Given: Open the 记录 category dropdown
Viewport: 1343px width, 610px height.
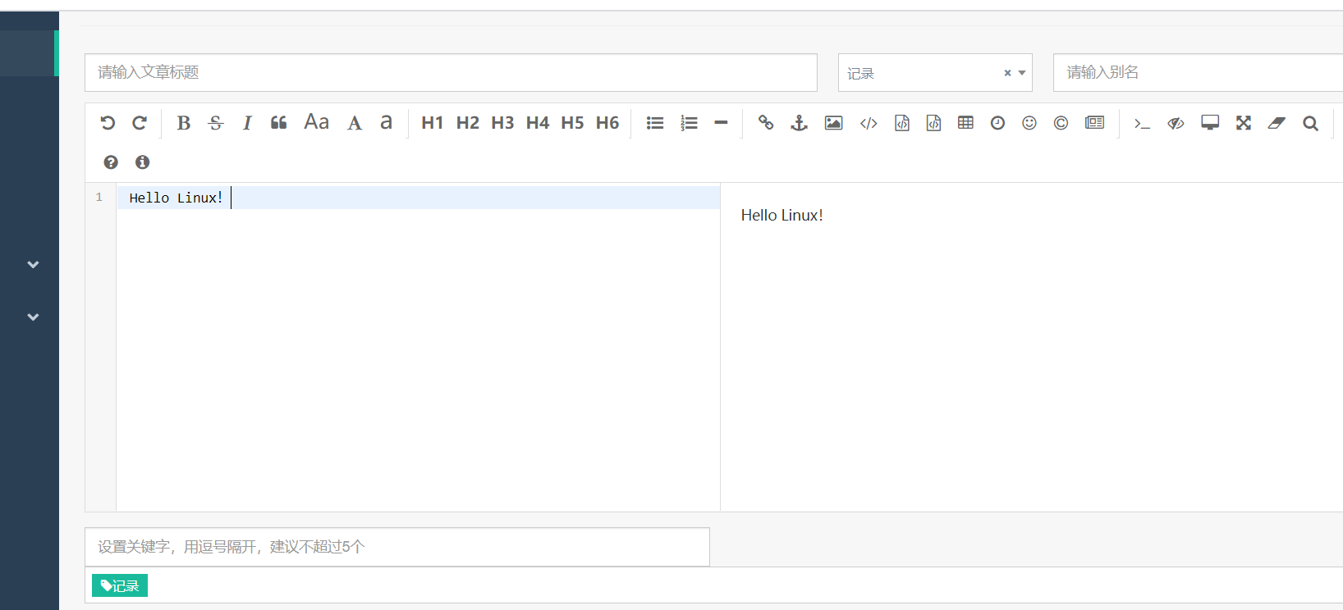Looking at the screenshot, I should pyautogui.click(x=935, y=73).
